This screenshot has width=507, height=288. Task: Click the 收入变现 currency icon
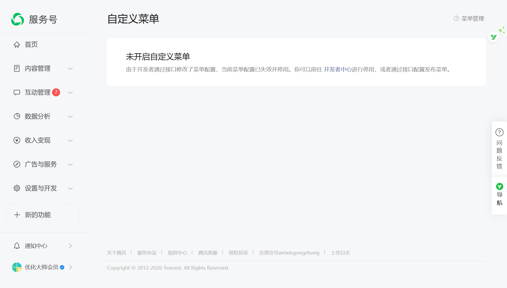(17, 140)
